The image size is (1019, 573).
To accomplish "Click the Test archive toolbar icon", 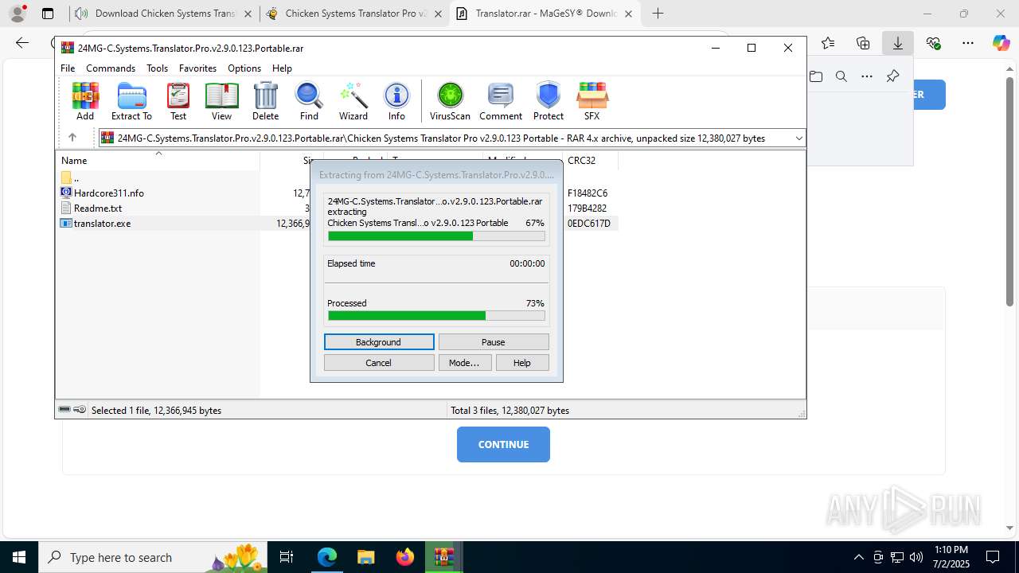I will point(178,101).
